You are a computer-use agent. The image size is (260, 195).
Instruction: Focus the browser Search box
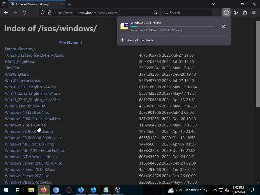(187, 13)
